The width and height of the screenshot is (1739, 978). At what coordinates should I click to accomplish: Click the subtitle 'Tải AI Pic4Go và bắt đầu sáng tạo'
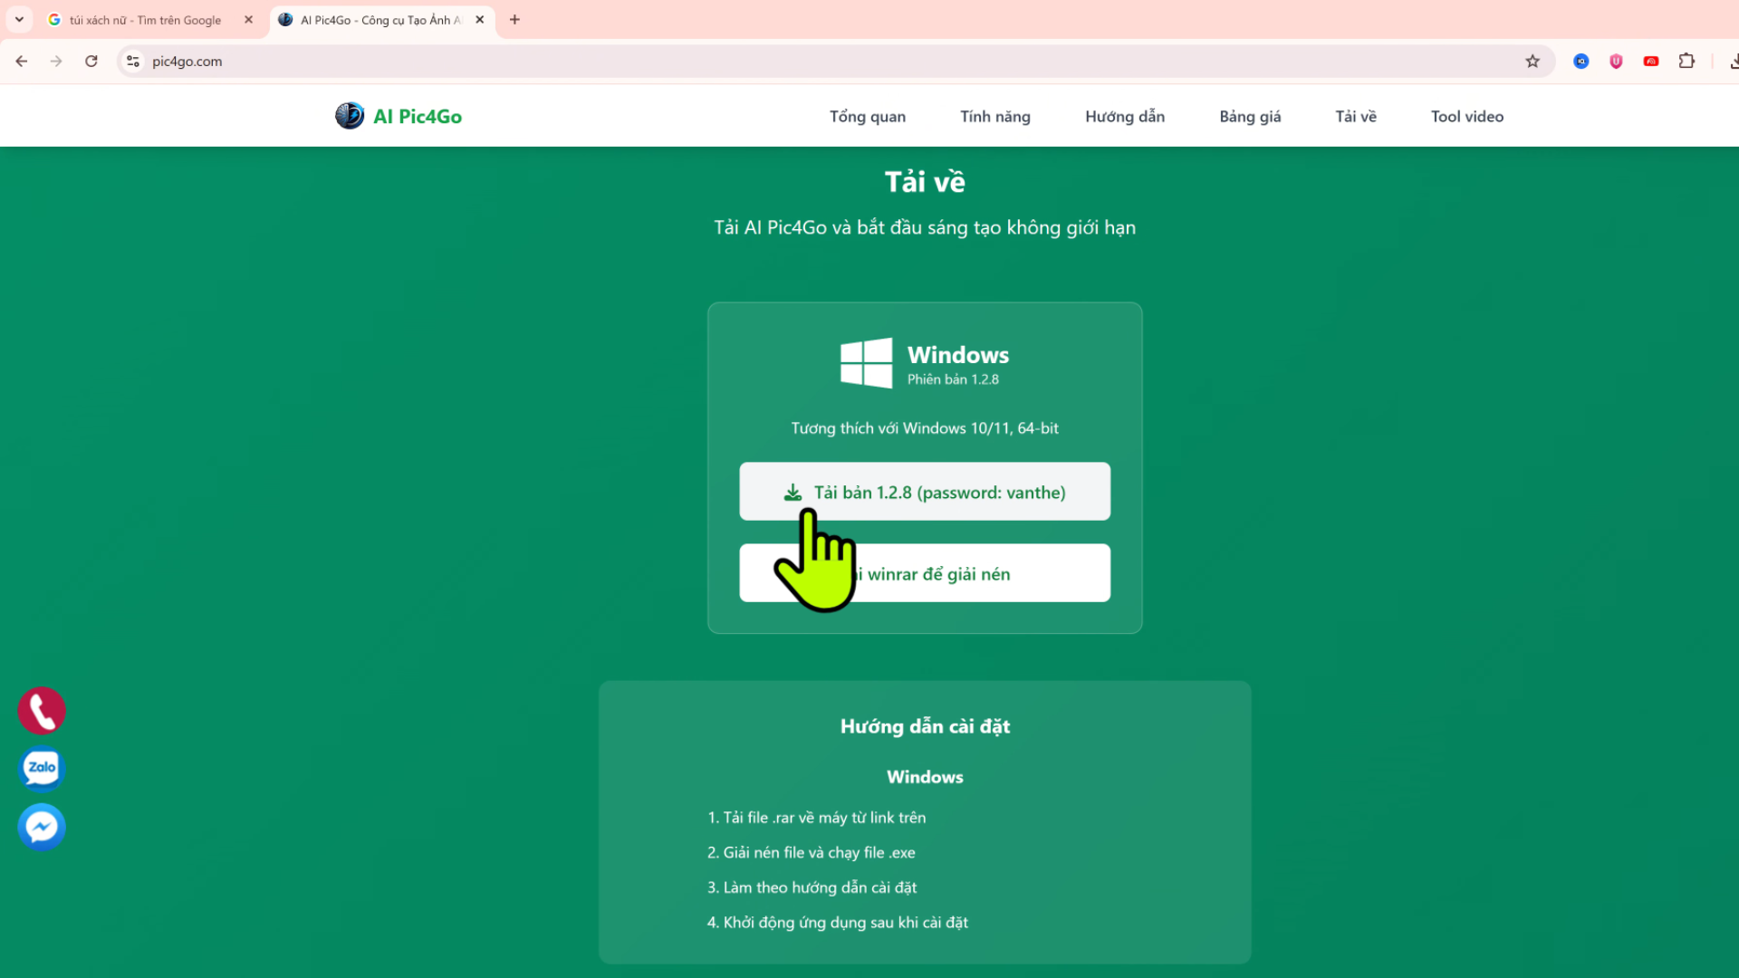(x=925, y=227)
